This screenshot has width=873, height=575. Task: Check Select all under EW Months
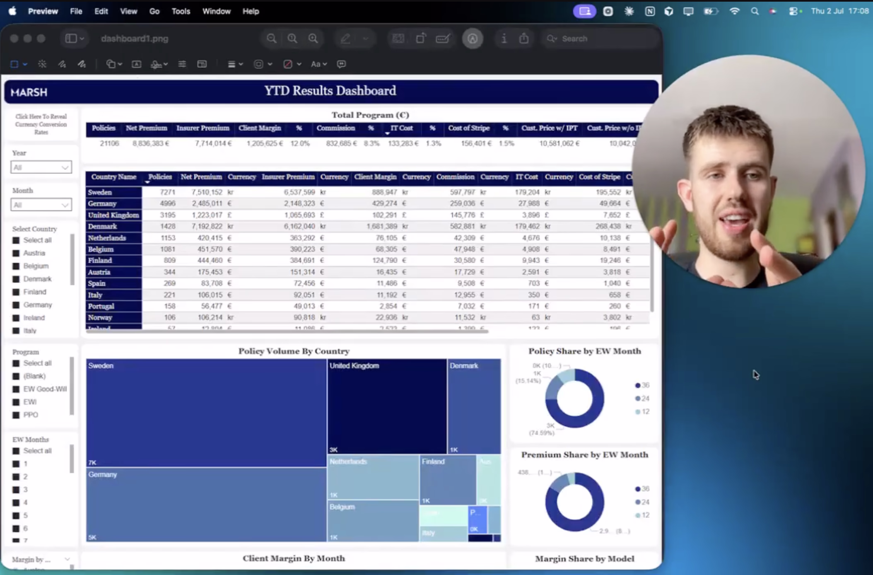16,451
